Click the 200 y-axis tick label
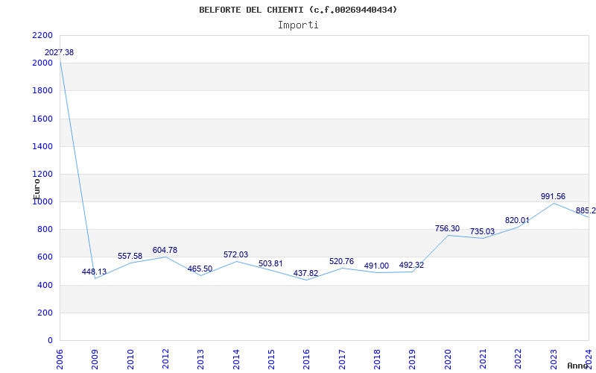The image size is (596, 373). coord(45,313)
